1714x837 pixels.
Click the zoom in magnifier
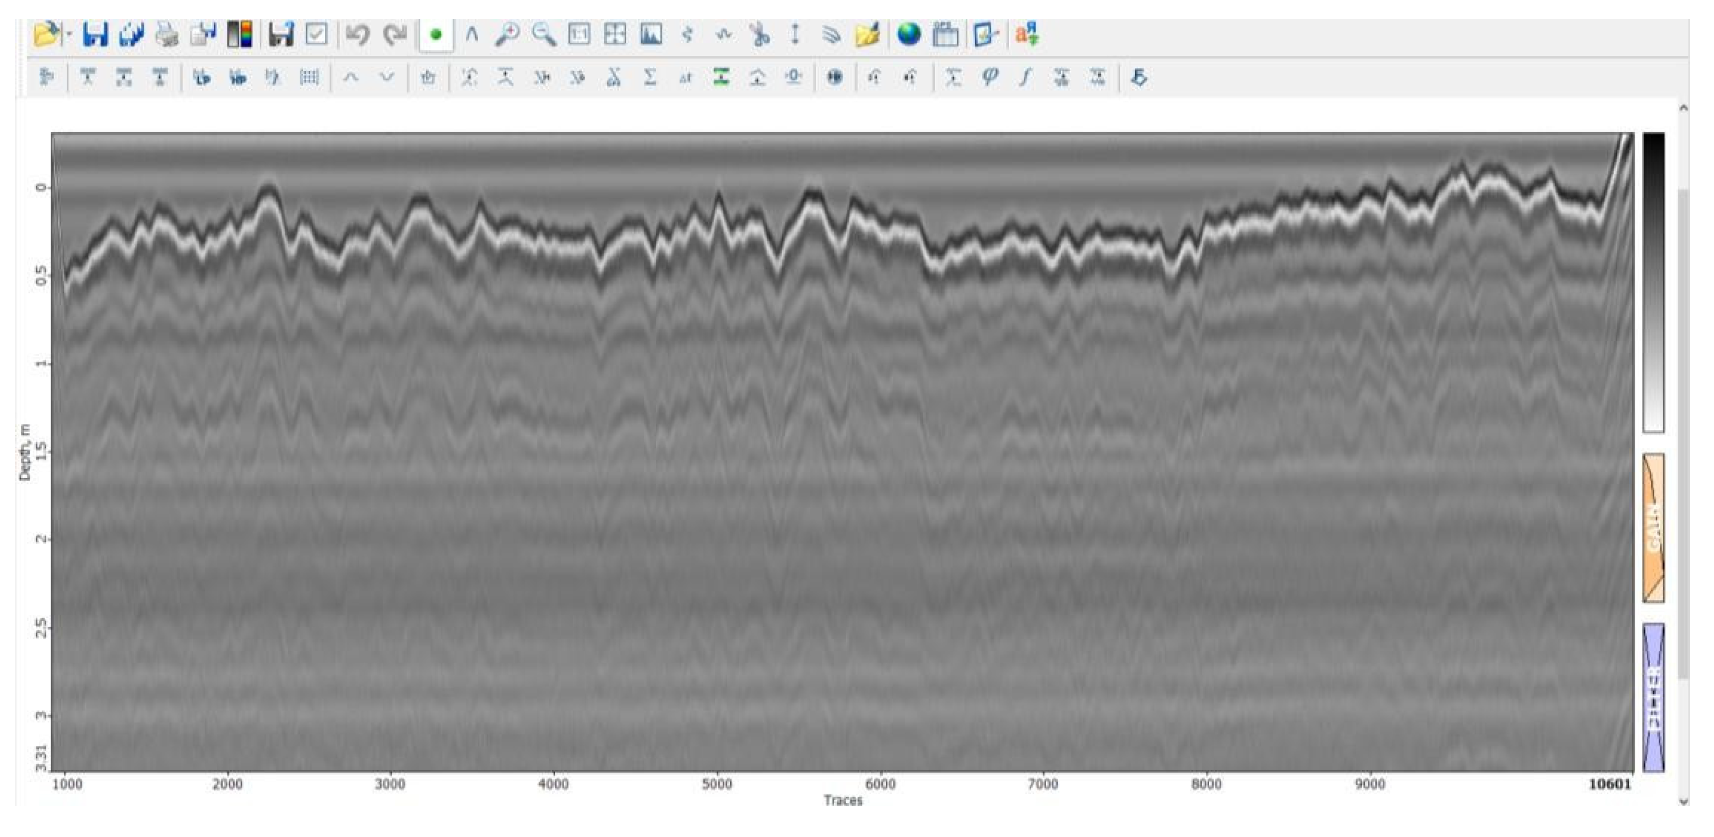point(507,34)
